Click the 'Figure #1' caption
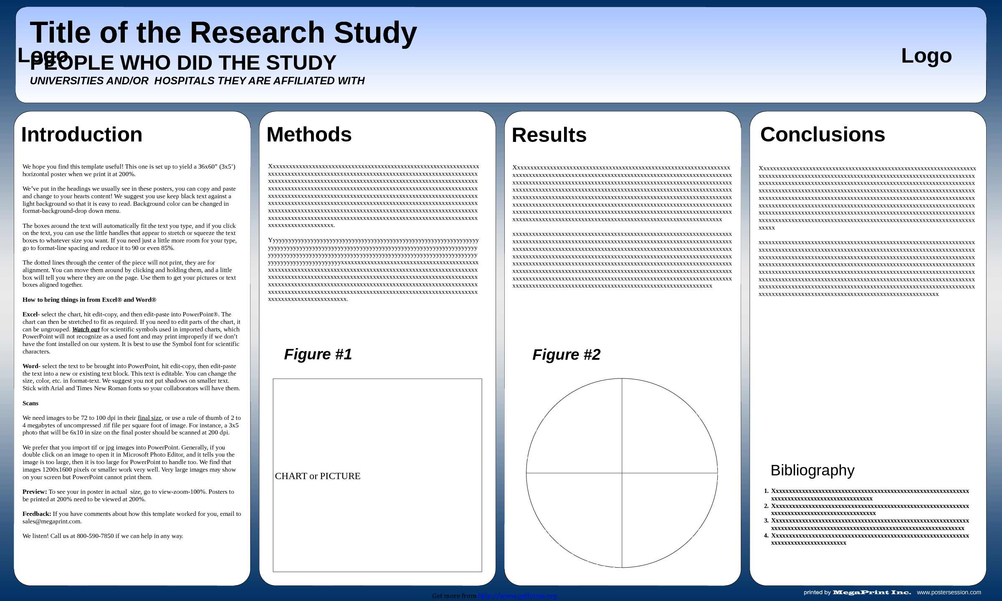This screenshot has height=601, width=1002. (x=318, y=354)
